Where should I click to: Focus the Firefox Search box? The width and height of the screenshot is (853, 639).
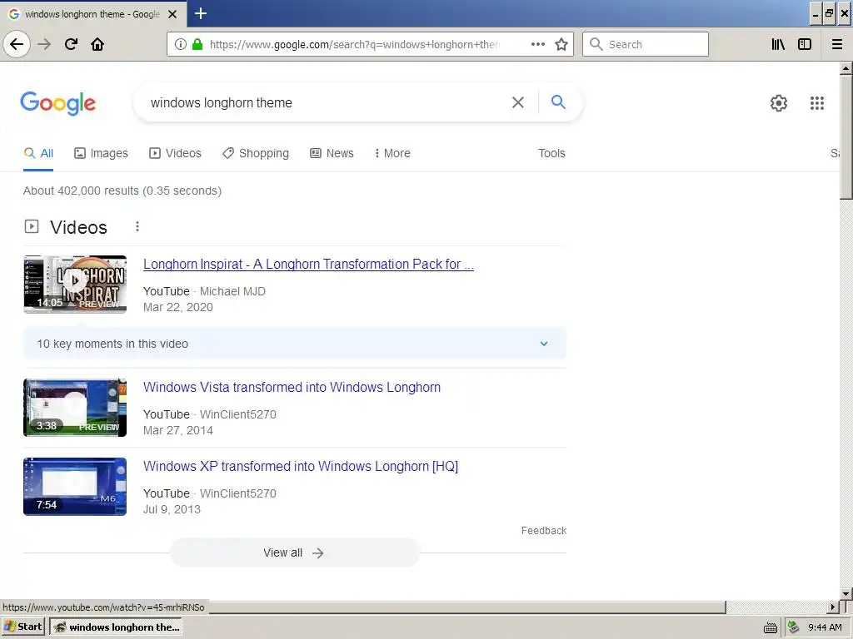tap(646, 44)
